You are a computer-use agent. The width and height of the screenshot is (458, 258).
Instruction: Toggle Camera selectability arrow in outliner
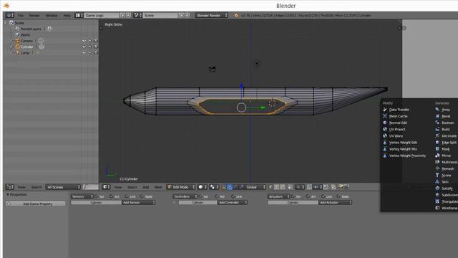click(90, 41)
